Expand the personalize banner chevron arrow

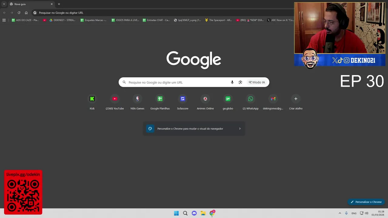coord(240,129)
